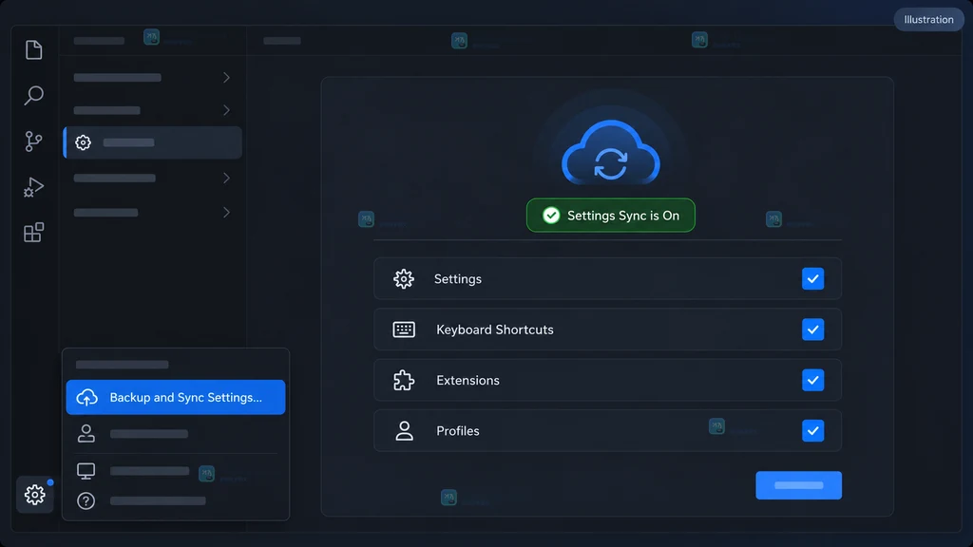The image size is (973, 547).
Task: Expand the chevron just below the selected gear row
Action: [x=226, y=178]
